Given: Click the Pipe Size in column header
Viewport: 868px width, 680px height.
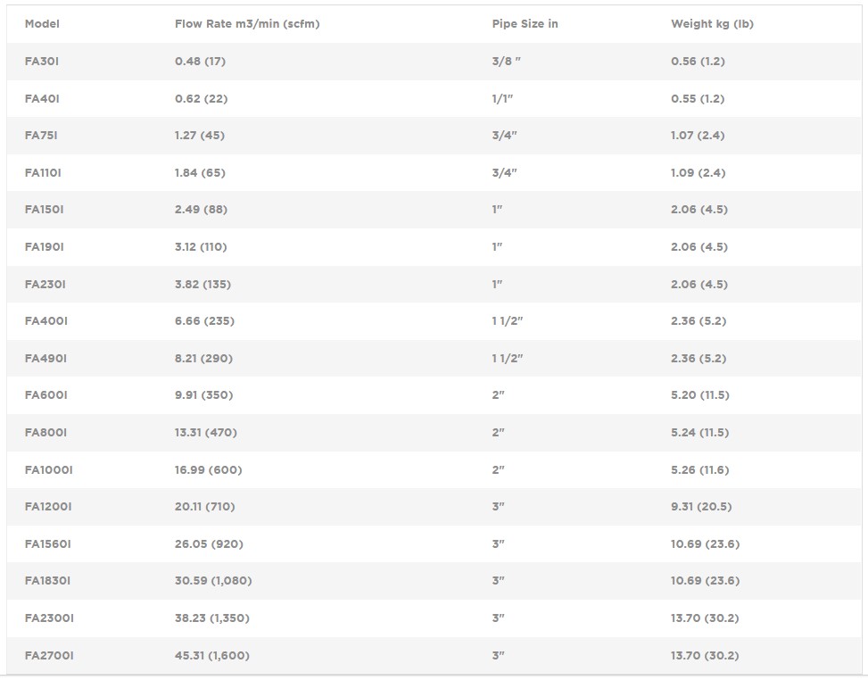Looking at the screenshot, I should coord(525,24).
